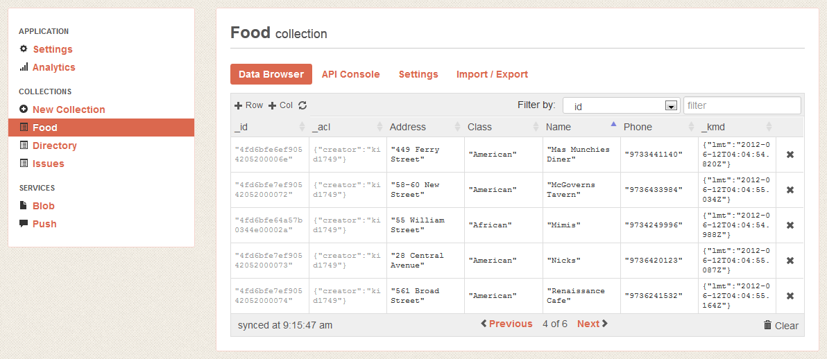This screenshot has height=359, width=827.
Task: Add a new column with plus Col
Action: [281, 105]
